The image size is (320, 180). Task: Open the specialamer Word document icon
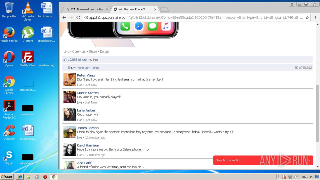tap(46, 34)
